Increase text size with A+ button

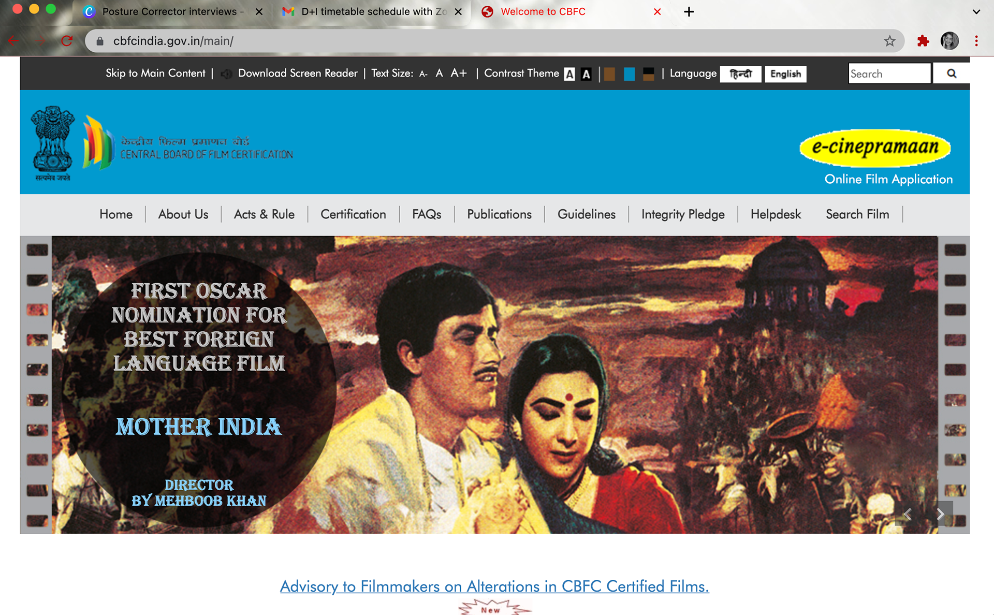coord(459,74)
